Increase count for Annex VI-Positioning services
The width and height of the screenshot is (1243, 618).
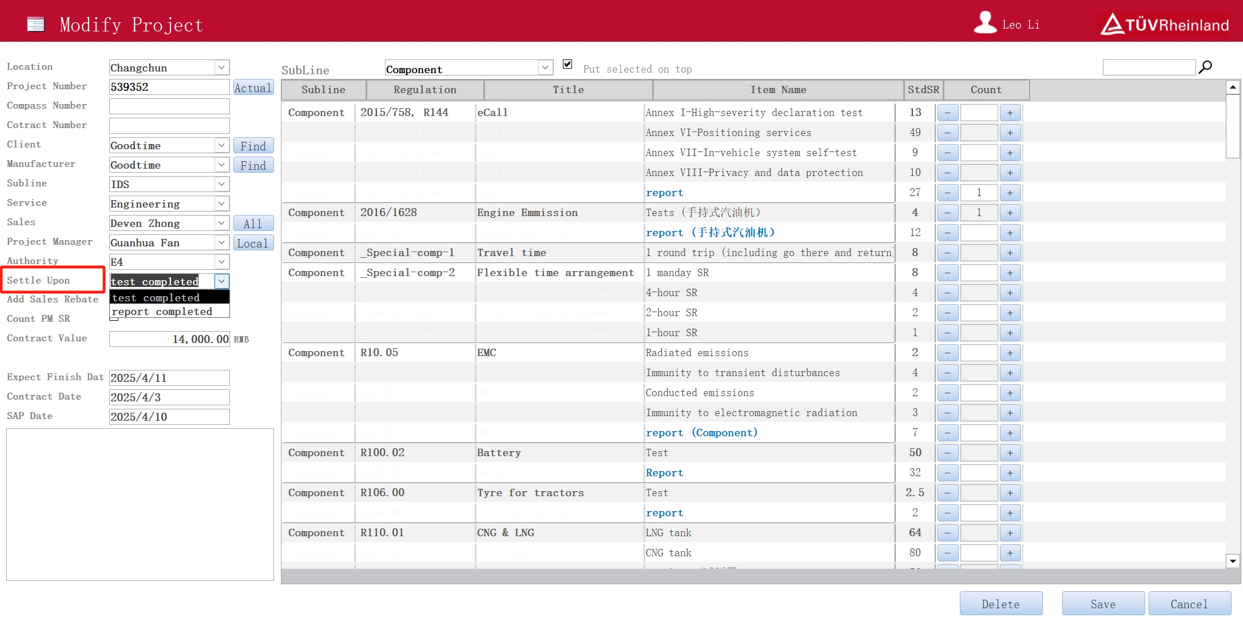pyautogui.click(x=1010, y=133)
